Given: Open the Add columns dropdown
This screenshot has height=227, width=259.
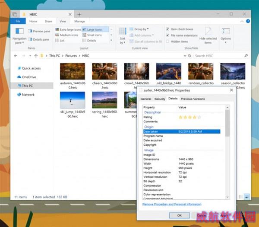Looking at the screenshot, I should click(x=142, y=35).
